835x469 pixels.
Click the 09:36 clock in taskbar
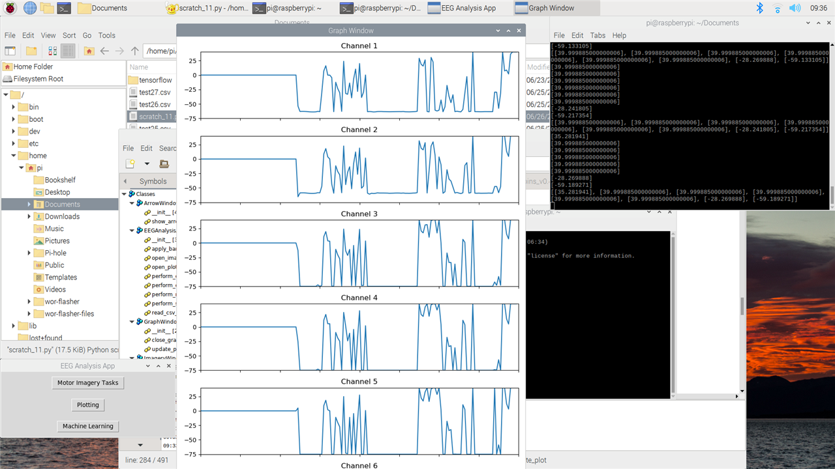click(x=818, y=8)
